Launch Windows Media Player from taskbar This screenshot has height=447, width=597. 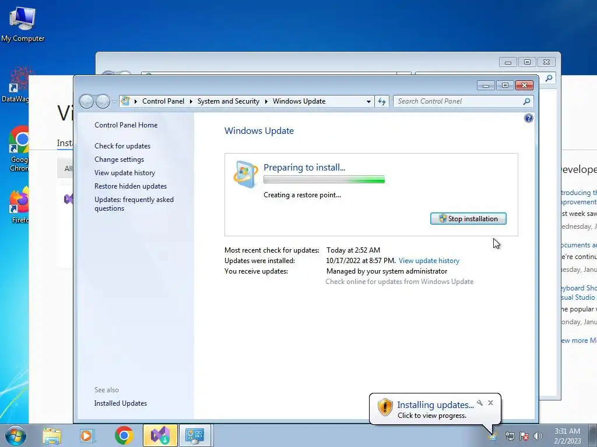[x=86, y=435]
